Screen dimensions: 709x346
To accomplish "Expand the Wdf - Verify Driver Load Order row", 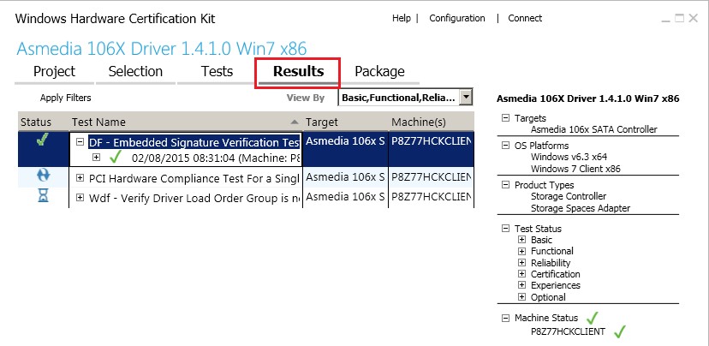I will coord(80,198).
